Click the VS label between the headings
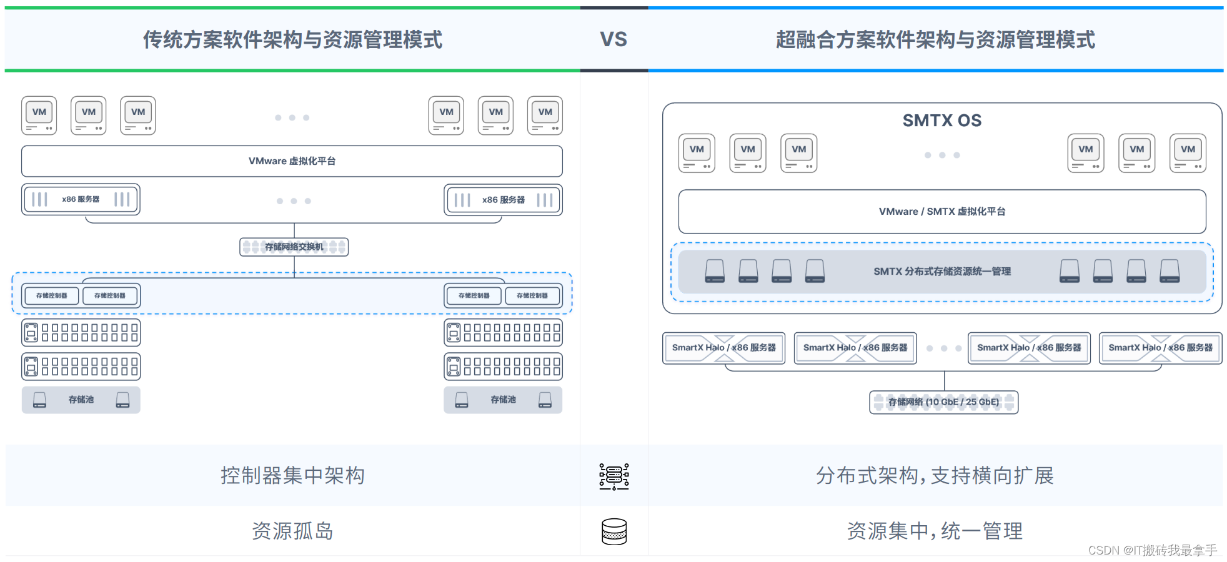Image resolution: width=1227 pixels, height=562 pixels. coord(613,40)
